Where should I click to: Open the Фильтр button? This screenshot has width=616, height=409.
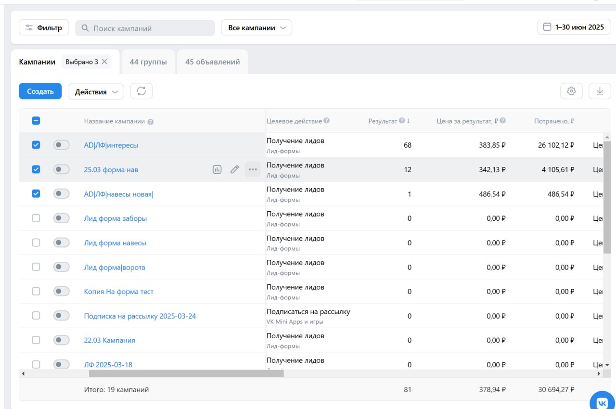pyautogui.click(x=44, y=27)
